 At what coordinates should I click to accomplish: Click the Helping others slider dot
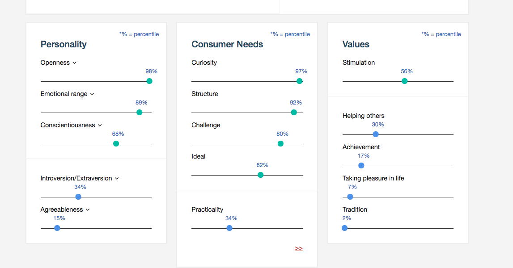[x=376, y=134]
